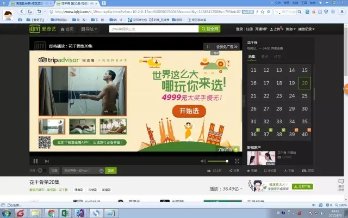
Task: Open the Windows Start menu
Action: (x=7, y=213)
